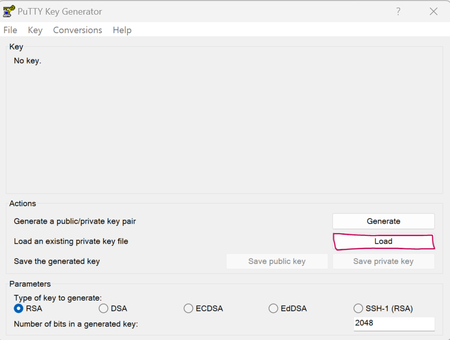Click the 'Actions' group heading
Screen dimensions: 450x340
point(23,203)
